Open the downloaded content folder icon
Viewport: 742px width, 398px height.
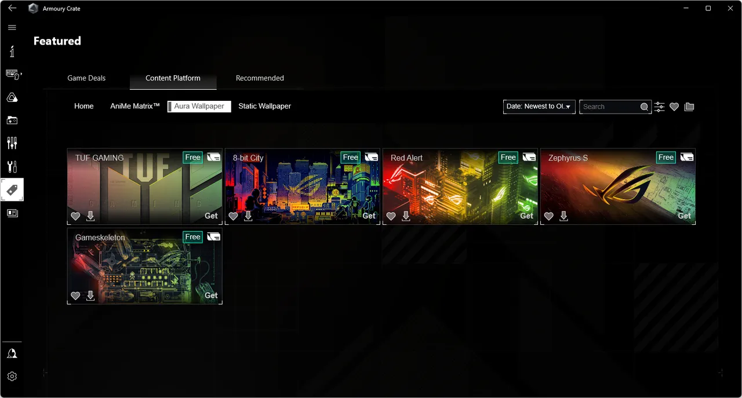click(689, 107)
